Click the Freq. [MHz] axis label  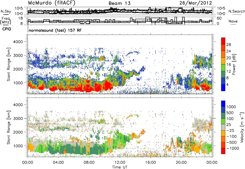(x=6, y=21)
